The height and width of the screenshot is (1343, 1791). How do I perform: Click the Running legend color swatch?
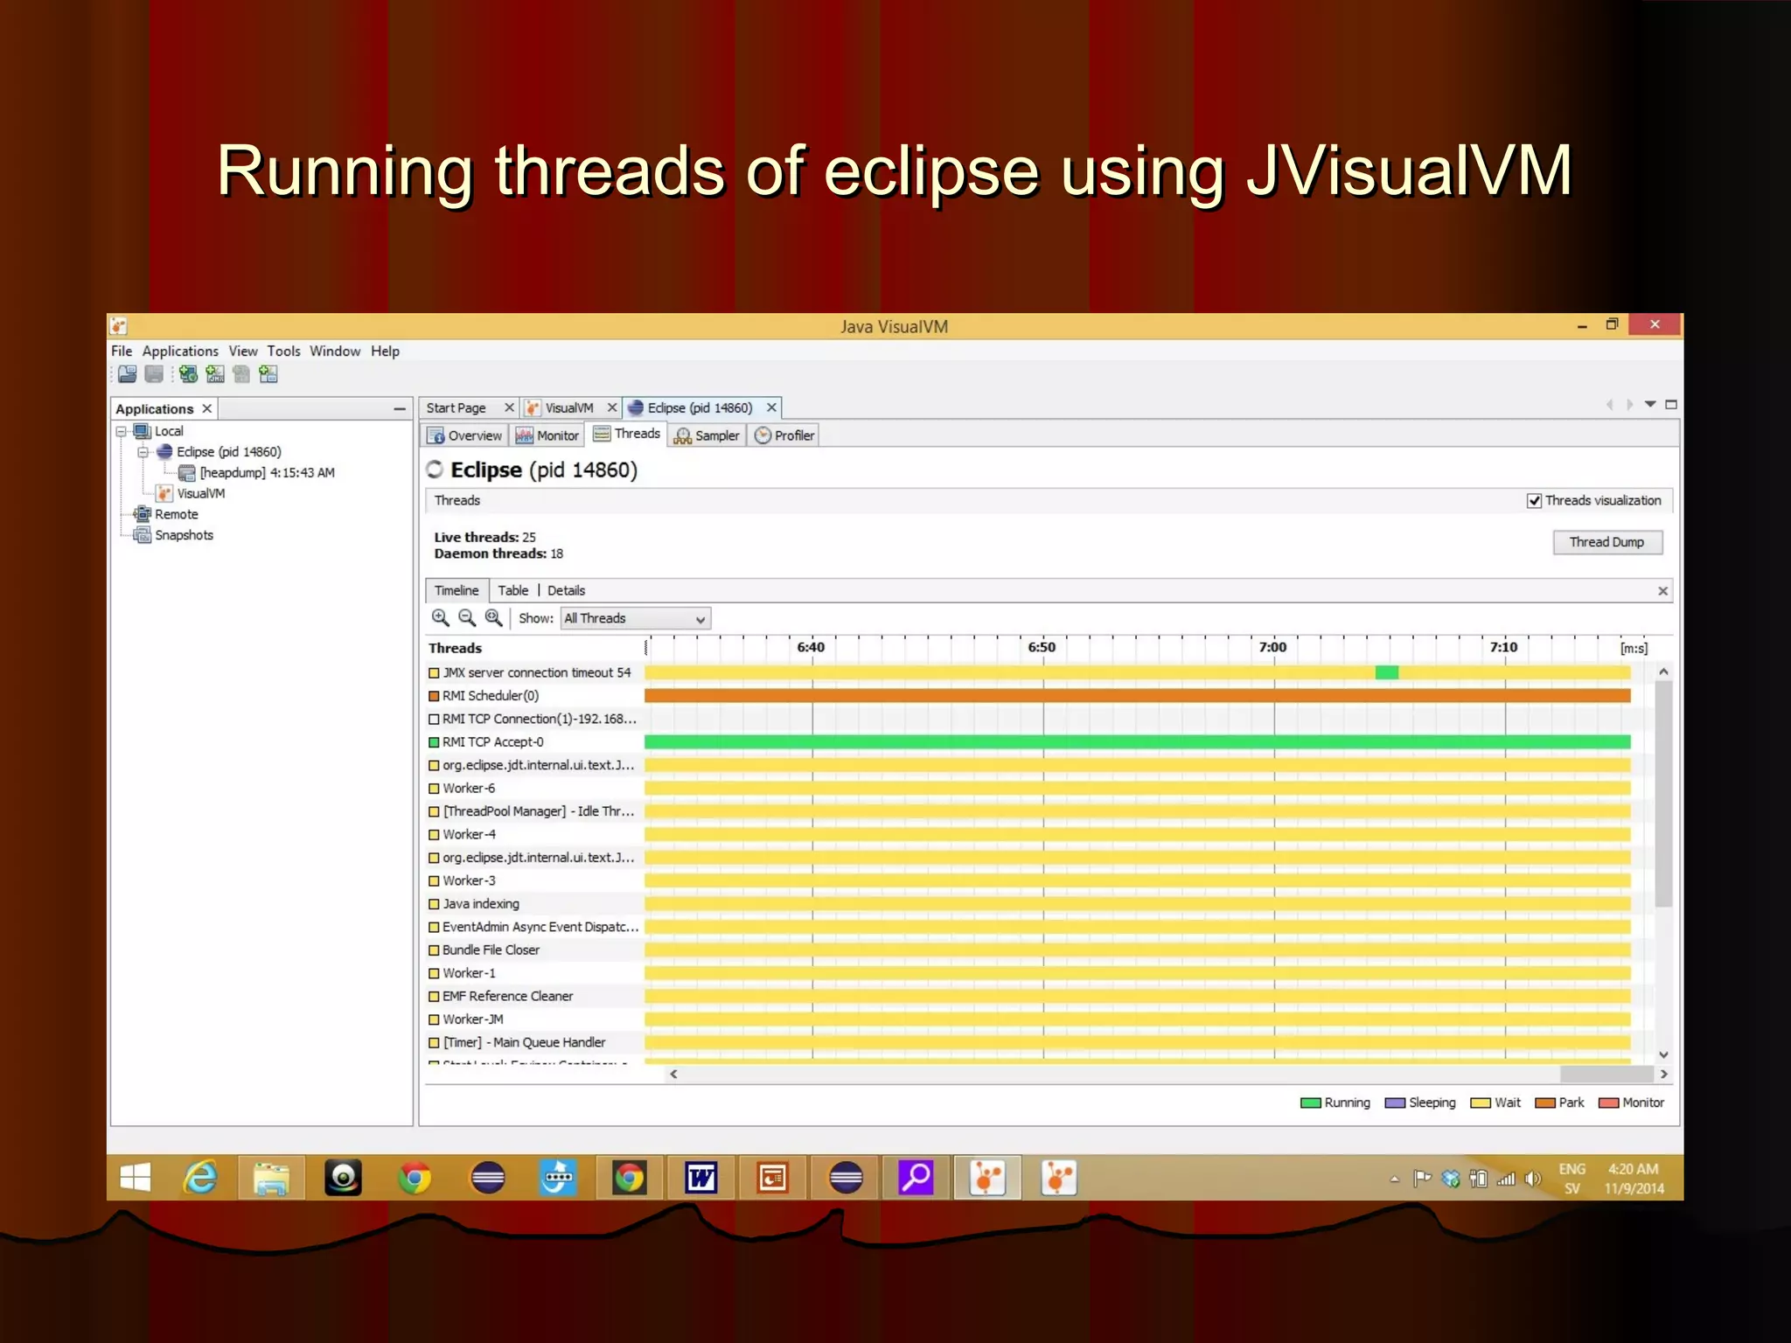coord(1310,1103)
